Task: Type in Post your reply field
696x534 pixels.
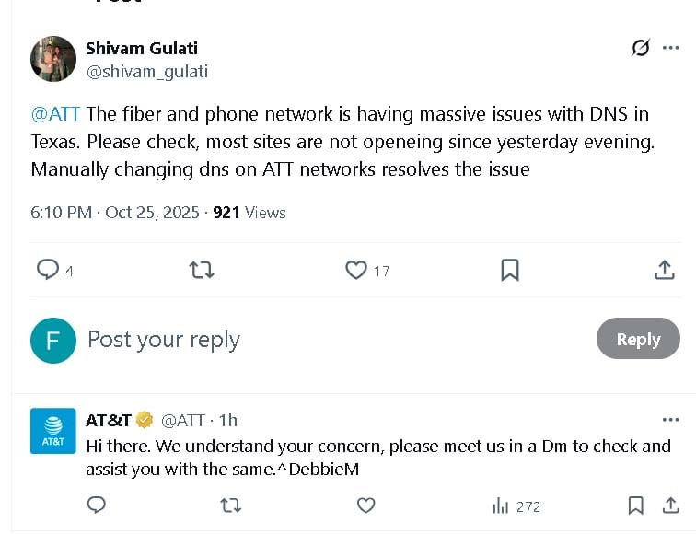Action: pyautogui.click(x=276, y=340)
